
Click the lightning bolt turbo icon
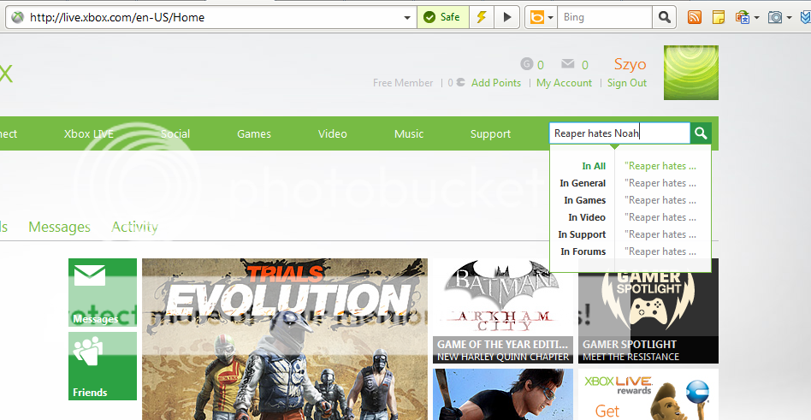click(x=482, y=17)
